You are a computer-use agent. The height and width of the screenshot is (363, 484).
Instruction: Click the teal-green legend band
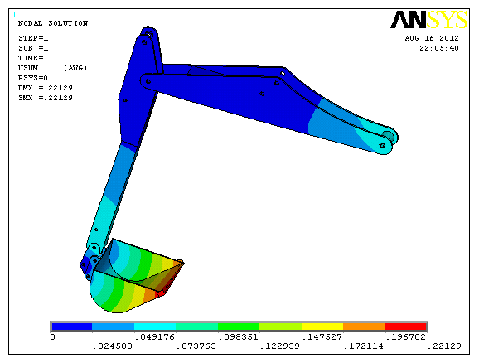click(x=197, y=327)
